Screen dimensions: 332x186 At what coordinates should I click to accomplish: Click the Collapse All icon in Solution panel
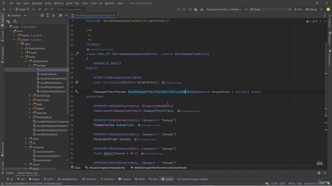pyautogui.click(x=53, y=16)
